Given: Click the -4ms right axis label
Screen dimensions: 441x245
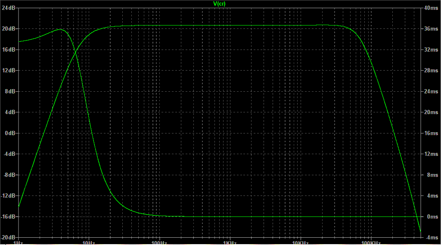Looking at the screenshot, I should 432,237.
